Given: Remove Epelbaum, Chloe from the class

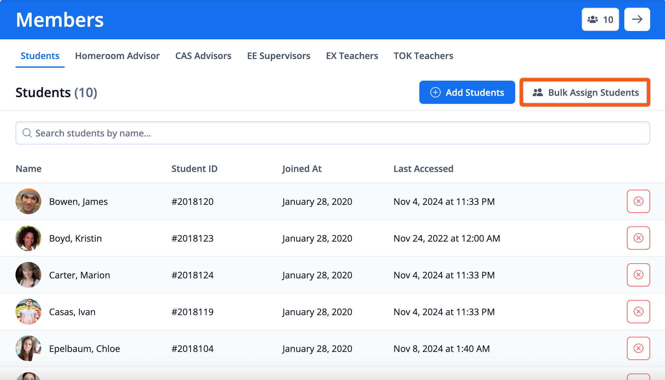Looking at the screenshot, I should pyautogui.click(x=638, y=348).
